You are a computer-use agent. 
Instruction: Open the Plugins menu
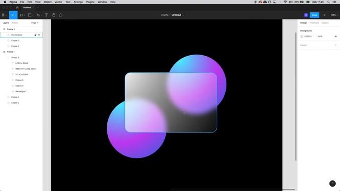pyautogui.click(x=90, y=2)
